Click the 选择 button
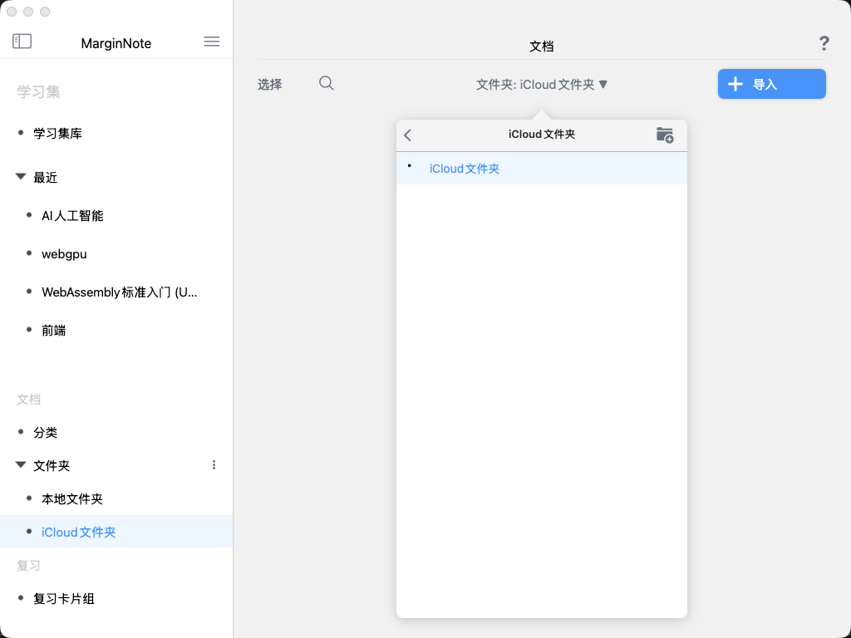851x638 pixels. click(x=270, y=85)
